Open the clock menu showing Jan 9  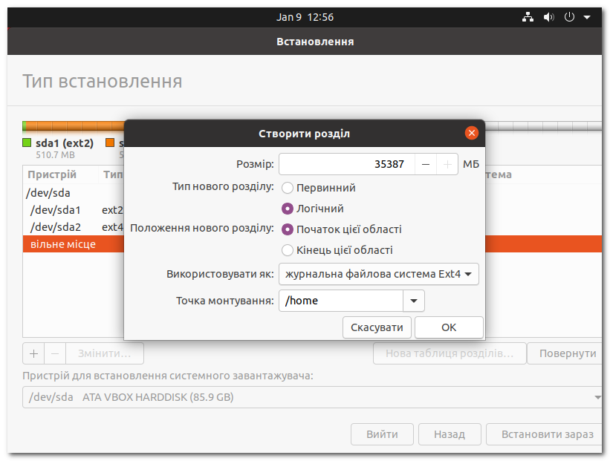coord(305,16)
